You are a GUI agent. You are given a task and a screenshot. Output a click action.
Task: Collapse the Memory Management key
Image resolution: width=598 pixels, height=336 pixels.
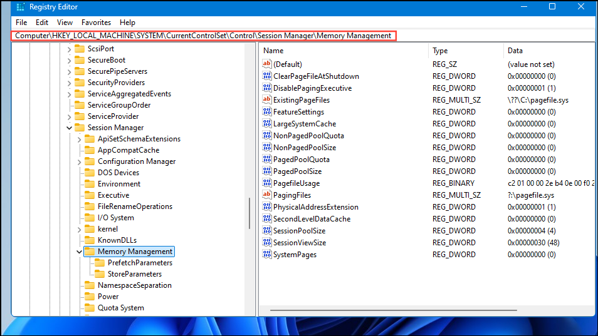point(79,252)
